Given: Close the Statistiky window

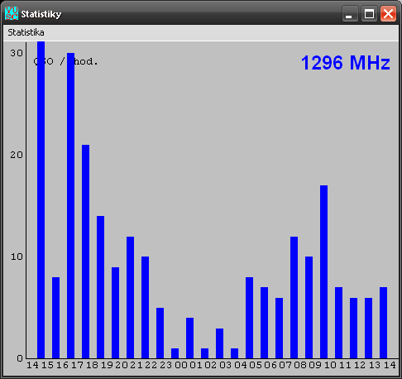Looking at the screenshot, I should click(388, 13).
